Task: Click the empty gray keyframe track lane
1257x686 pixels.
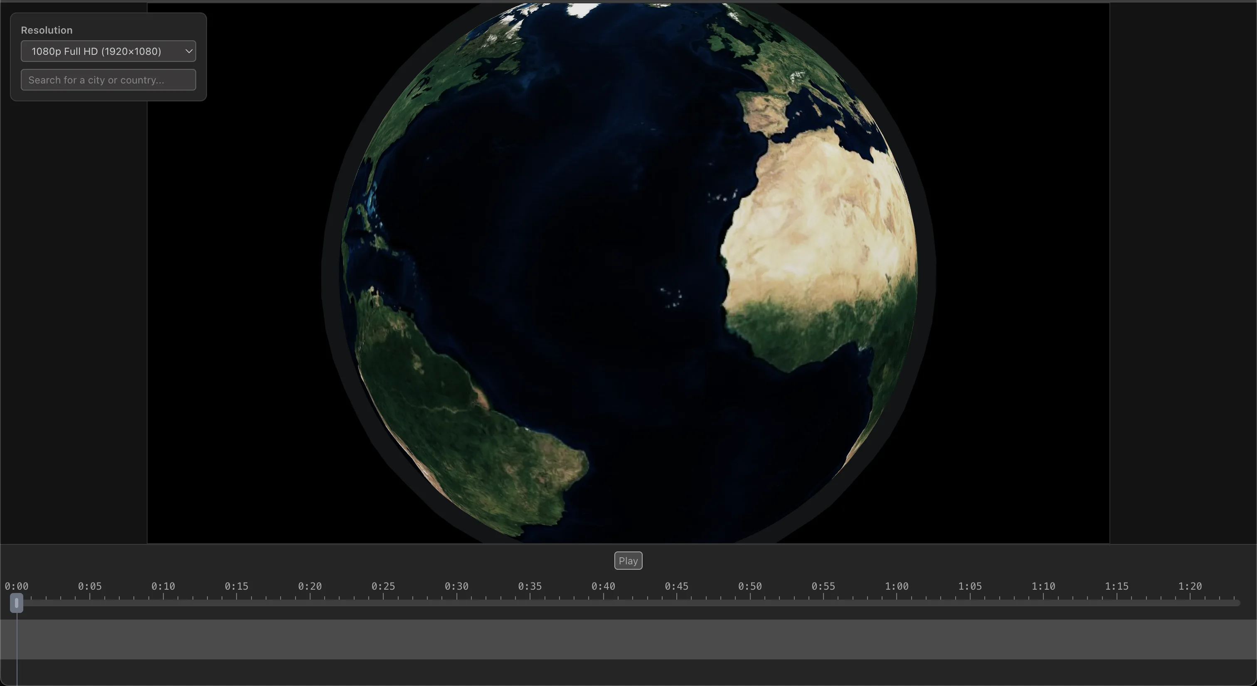Action: [628, 639]
